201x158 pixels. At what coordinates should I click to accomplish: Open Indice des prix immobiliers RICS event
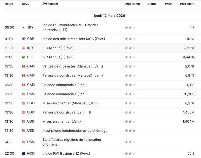(x=74, y=39)
